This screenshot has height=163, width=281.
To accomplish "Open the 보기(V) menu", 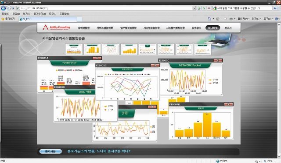I will point(26,14).
